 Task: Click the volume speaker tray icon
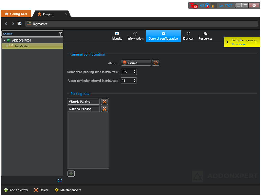coord(201,5)
